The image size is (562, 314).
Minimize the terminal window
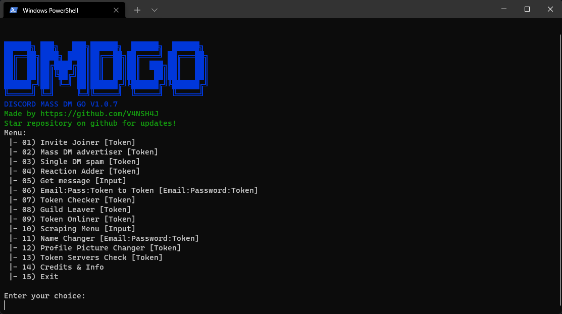504,9
